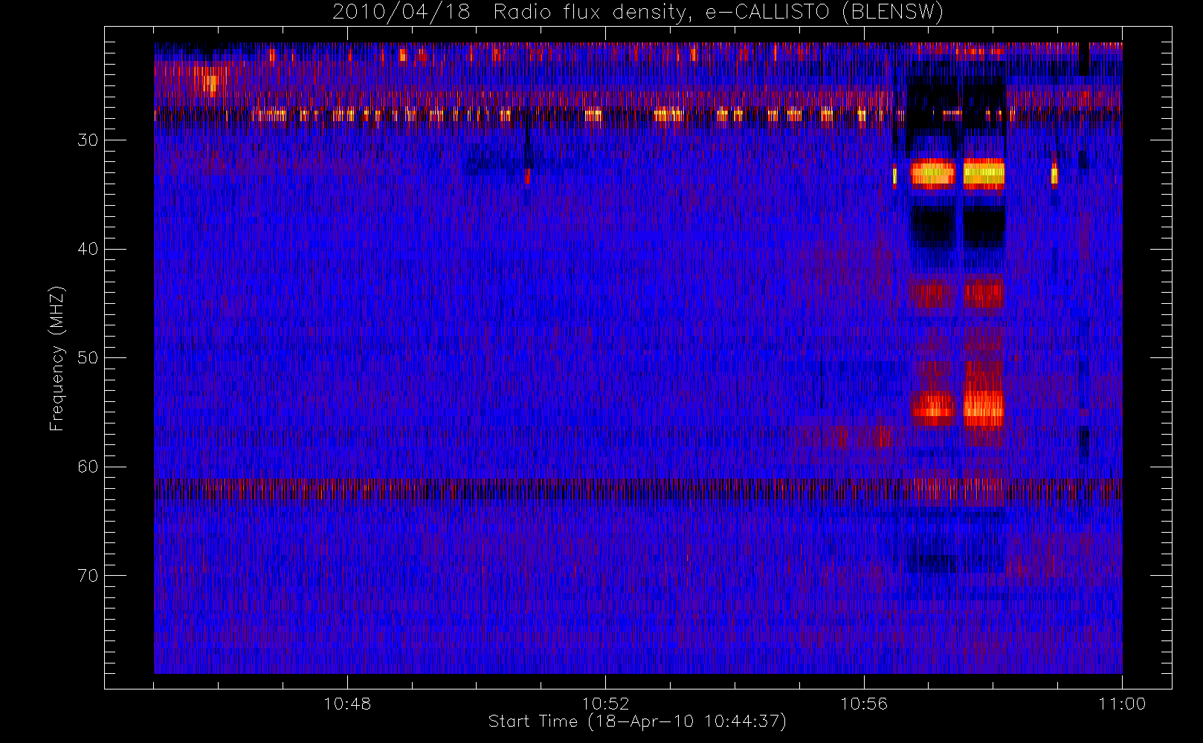The height and width of the screenshot is (743, 1203).
Task: Click the '10:56' time tick label
Action: [x=864, y=704]
